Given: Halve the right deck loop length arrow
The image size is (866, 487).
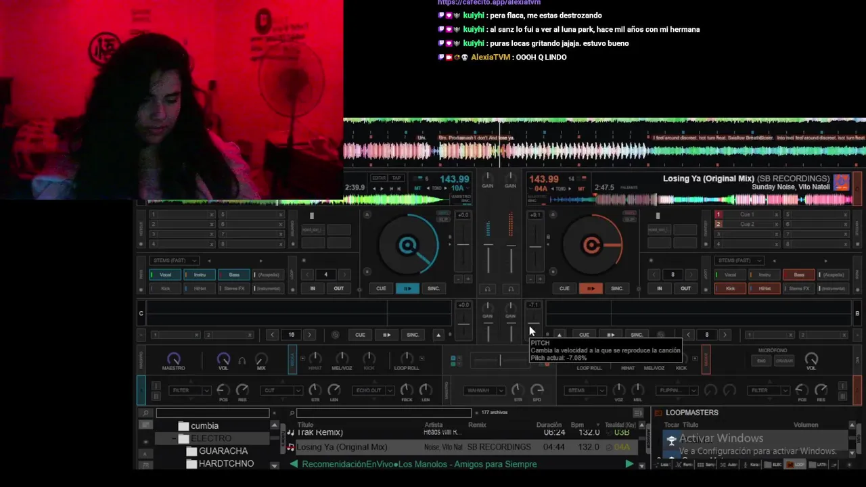Looking at the screenshot, I should [654, 275].
